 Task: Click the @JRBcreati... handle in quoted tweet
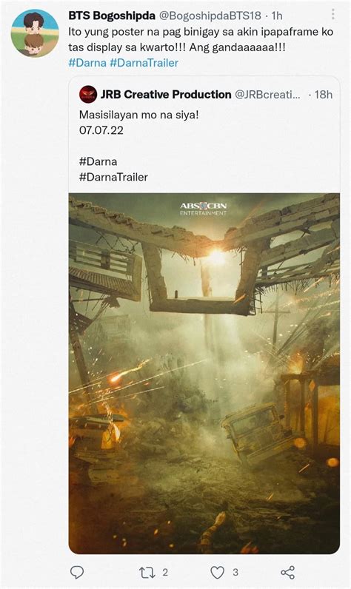(267, 94)
